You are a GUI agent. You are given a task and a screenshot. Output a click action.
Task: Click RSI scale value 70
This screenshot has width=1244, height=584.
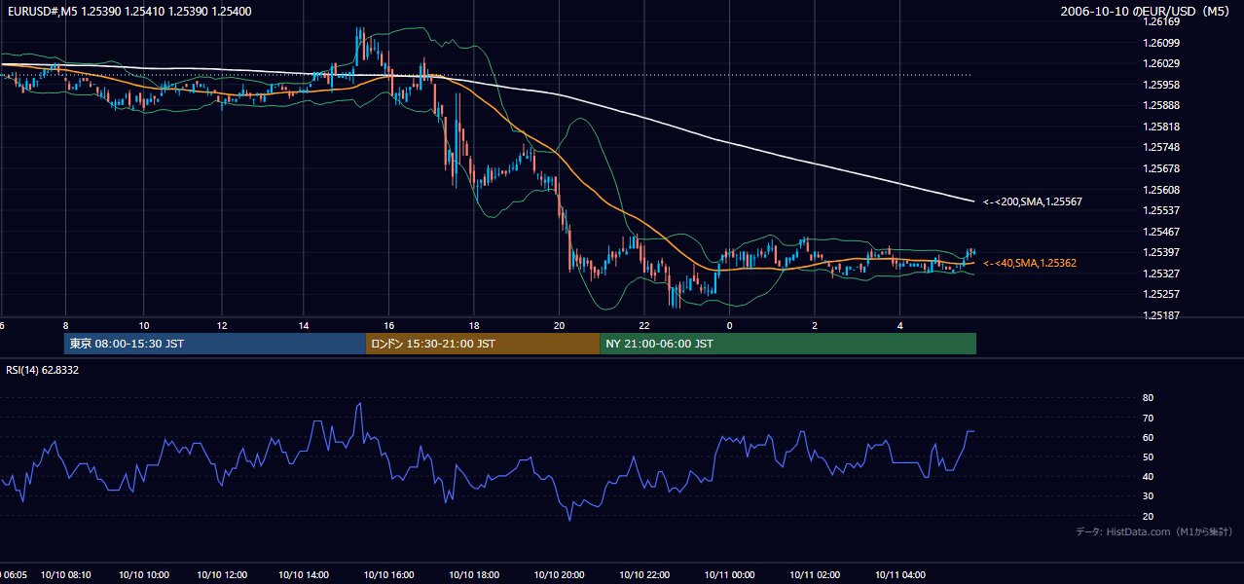click(x=1148, y=418)
